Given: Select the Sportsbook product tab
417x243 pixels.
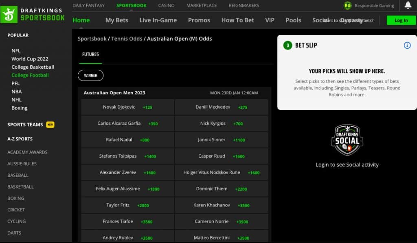Looking at the screenshot, I should [132, 5].
